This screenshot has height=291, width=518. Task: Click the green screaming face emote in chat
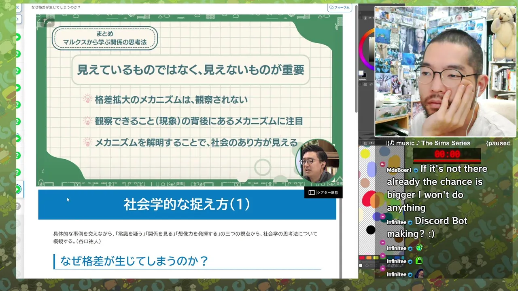419,261
